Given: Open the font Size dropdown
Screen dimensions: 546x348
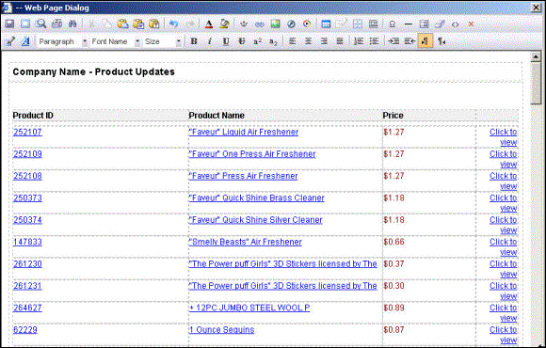Looking at the screenshot, I should pos(162,41).
